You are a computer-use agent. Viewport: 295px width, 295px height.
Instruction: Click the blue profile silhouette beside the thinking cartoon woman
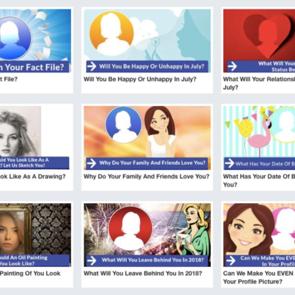[123, 125]
